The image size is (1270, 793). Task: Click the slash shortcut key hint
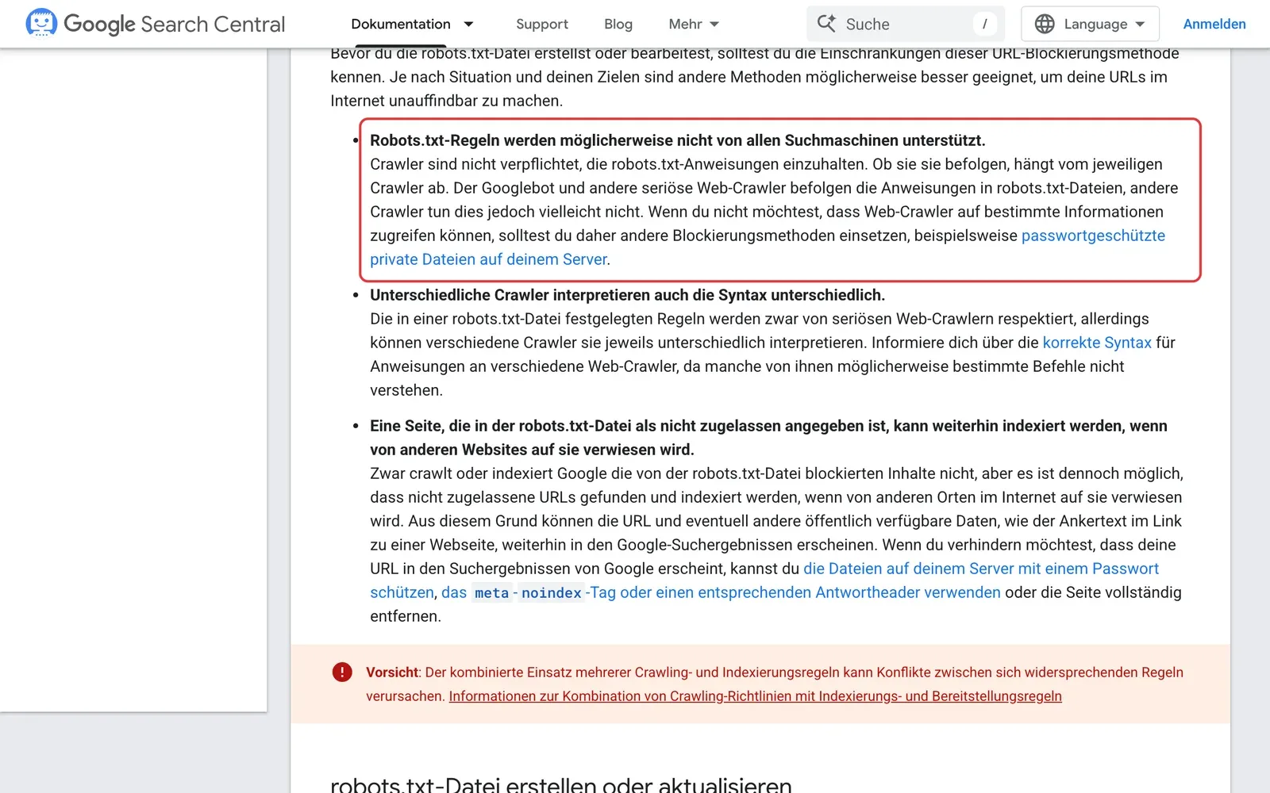[x=984, y=24]
